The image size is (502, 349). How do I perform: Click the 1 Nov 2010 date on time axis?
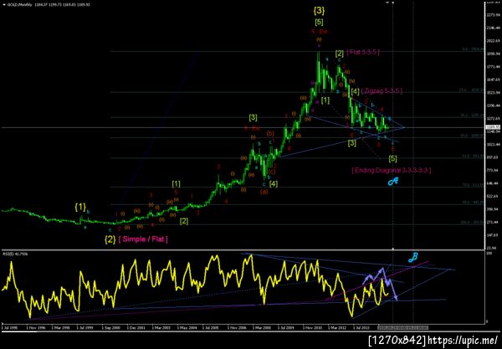(x=312, y=328)
